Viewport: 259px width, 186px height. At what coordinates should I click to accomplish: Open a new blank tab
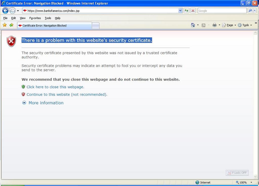(x=95, y=26)
